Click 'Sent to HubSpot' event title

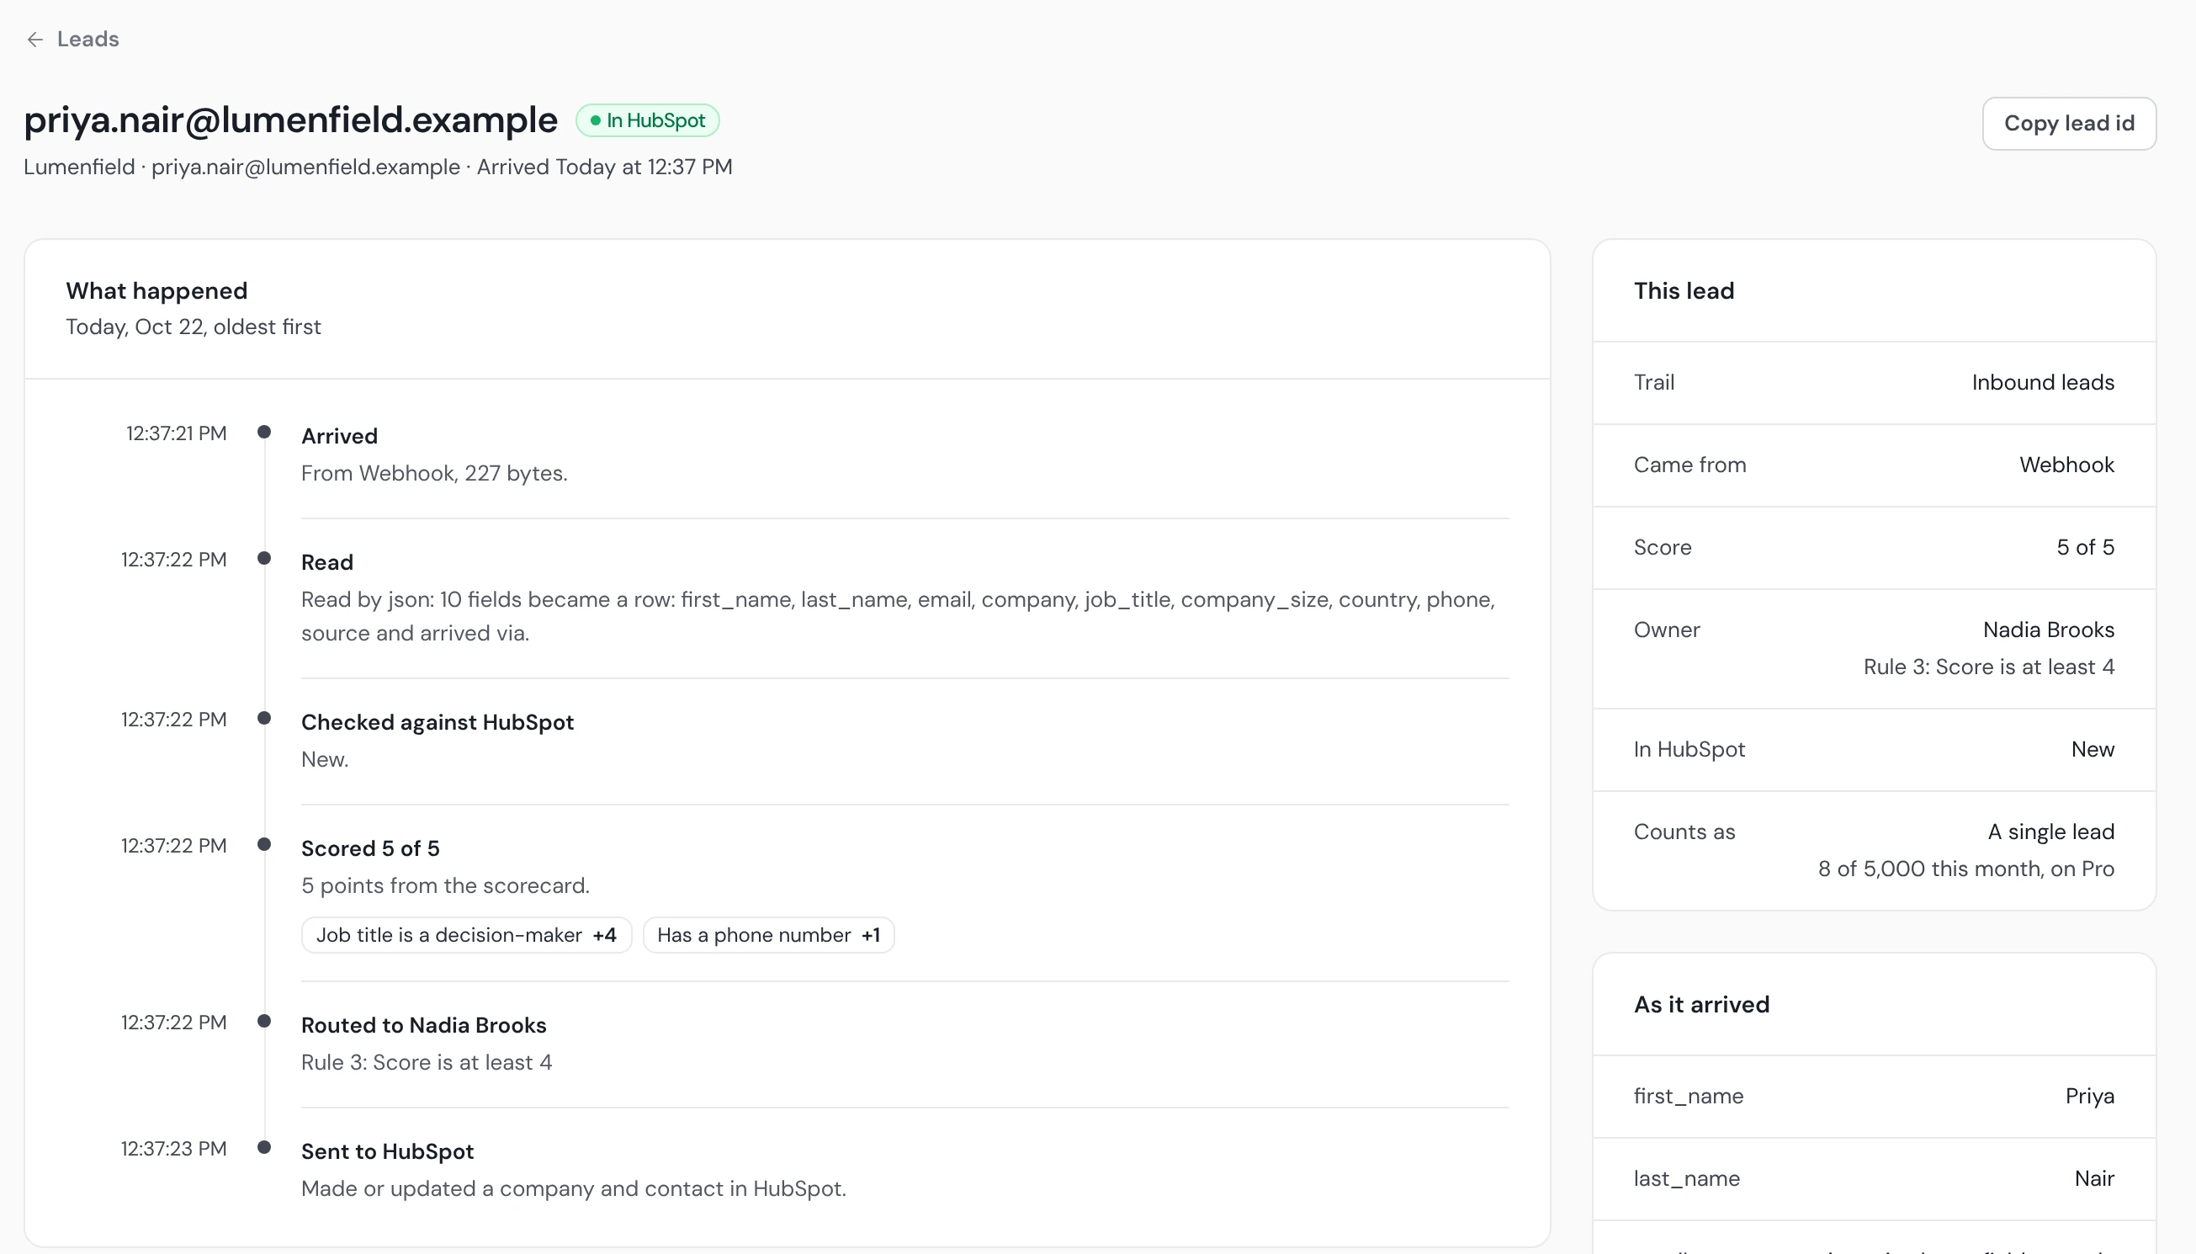(387, 1151)
